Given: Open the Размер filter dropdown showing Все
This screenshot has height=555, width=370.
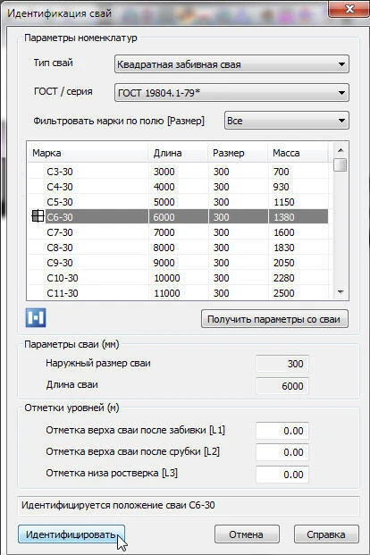Looking at the screenshot, I should [287, 121].
